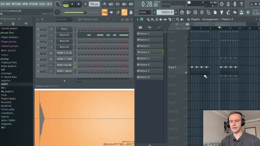Click the orange chain link icon
260x146 pixels.
(124, 12)
